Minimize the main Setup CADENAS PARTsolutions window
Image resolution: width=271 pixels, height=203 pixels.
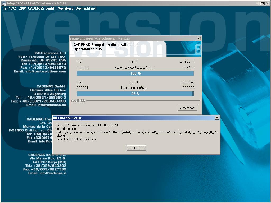click(258, 3)
